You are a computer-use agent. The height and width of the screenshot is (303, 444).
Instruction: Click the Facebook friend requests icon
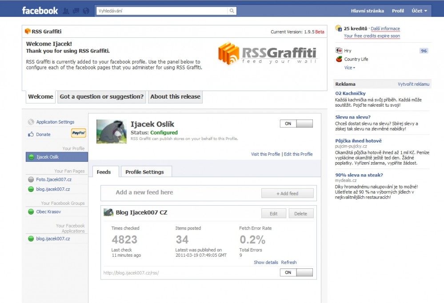click(x=66, y=11)
